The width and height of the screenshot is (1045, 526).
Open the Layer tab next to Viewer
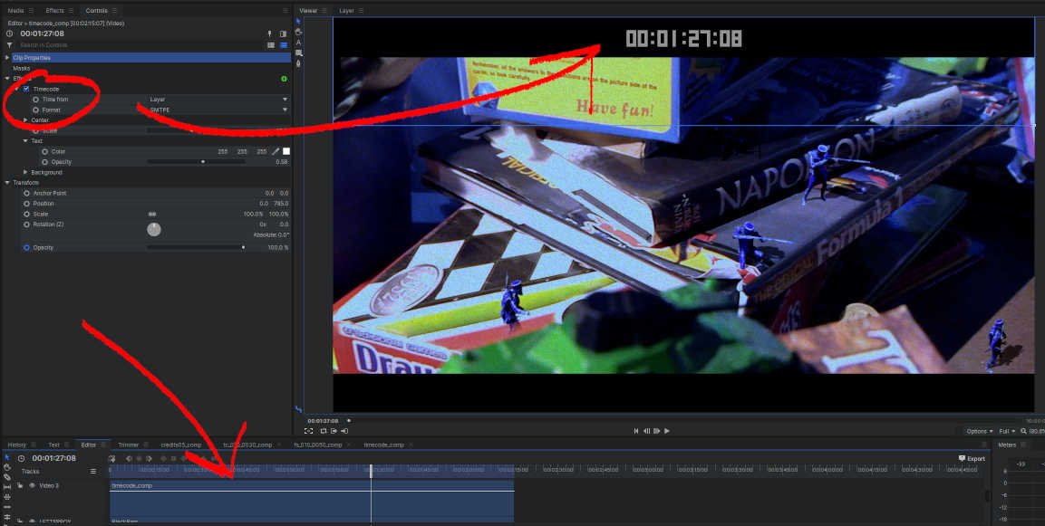(x=346, y=11)
